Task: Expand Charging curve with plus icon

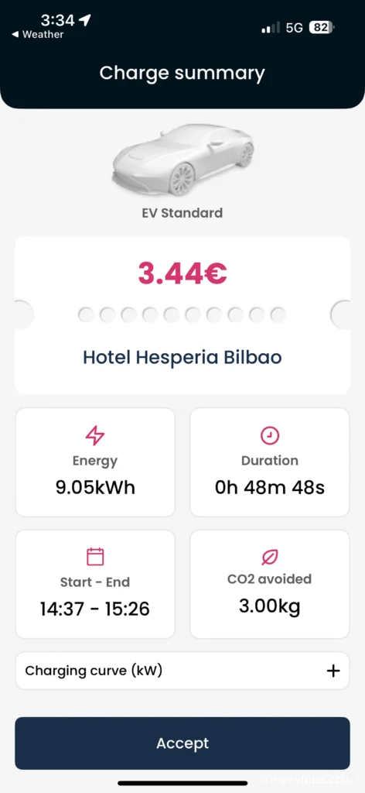Action: [x=333, y=671]
